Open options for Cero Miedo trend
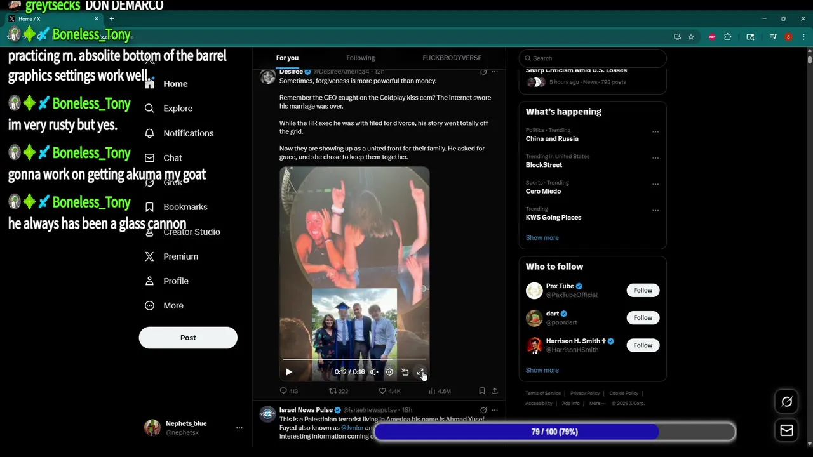813x457 pixels. coord(655,185)
